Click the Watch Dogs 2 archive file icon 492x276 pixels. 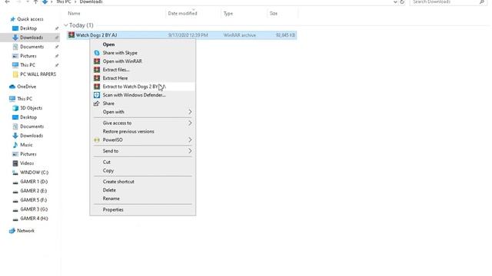click(x=71, y=35)
